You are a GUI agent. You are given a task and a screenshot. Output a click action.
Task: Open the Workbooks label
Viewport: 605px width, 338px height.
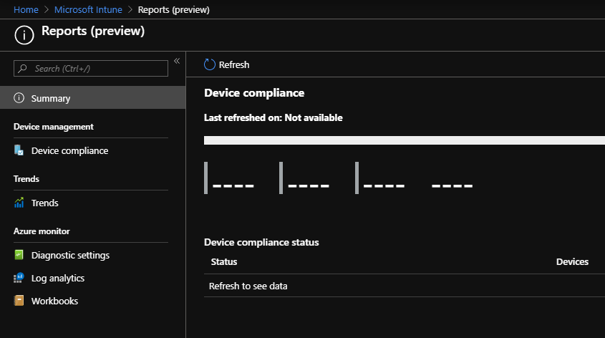click(x=54, y=301)
